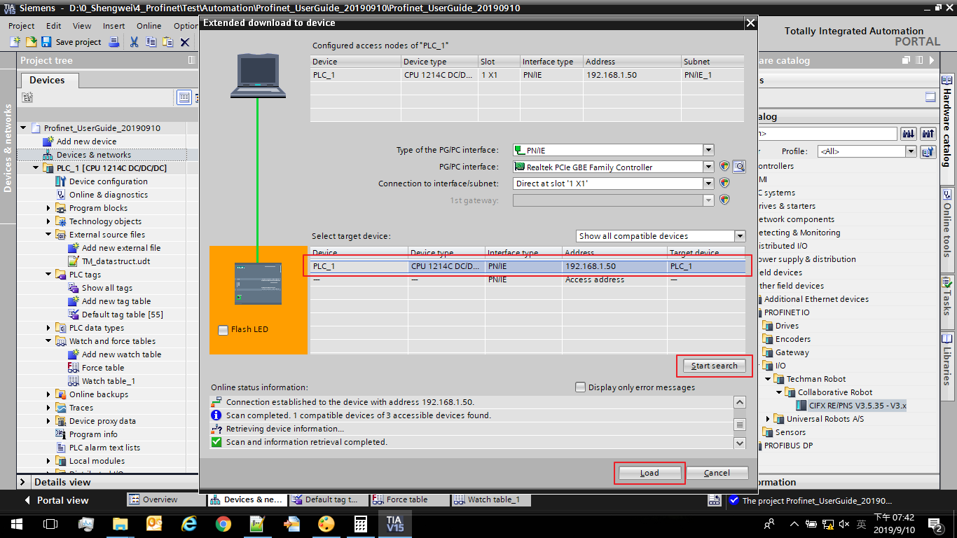Screen dimensions: 957x538
Task: Click the catalog search-down icon
Action: [x=909, y=133]
